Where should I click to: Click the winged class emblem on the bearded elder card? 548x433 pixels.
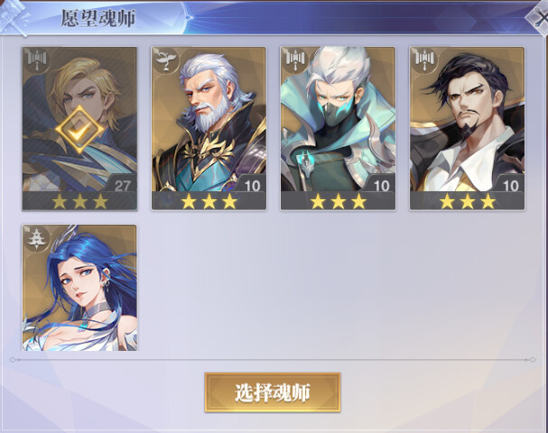(165, 60)
